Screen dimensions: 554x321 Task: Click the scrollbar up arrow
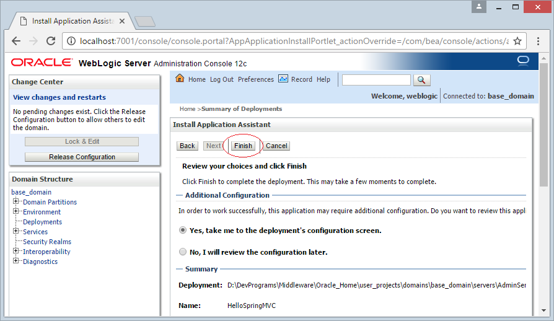click(543, 58)
